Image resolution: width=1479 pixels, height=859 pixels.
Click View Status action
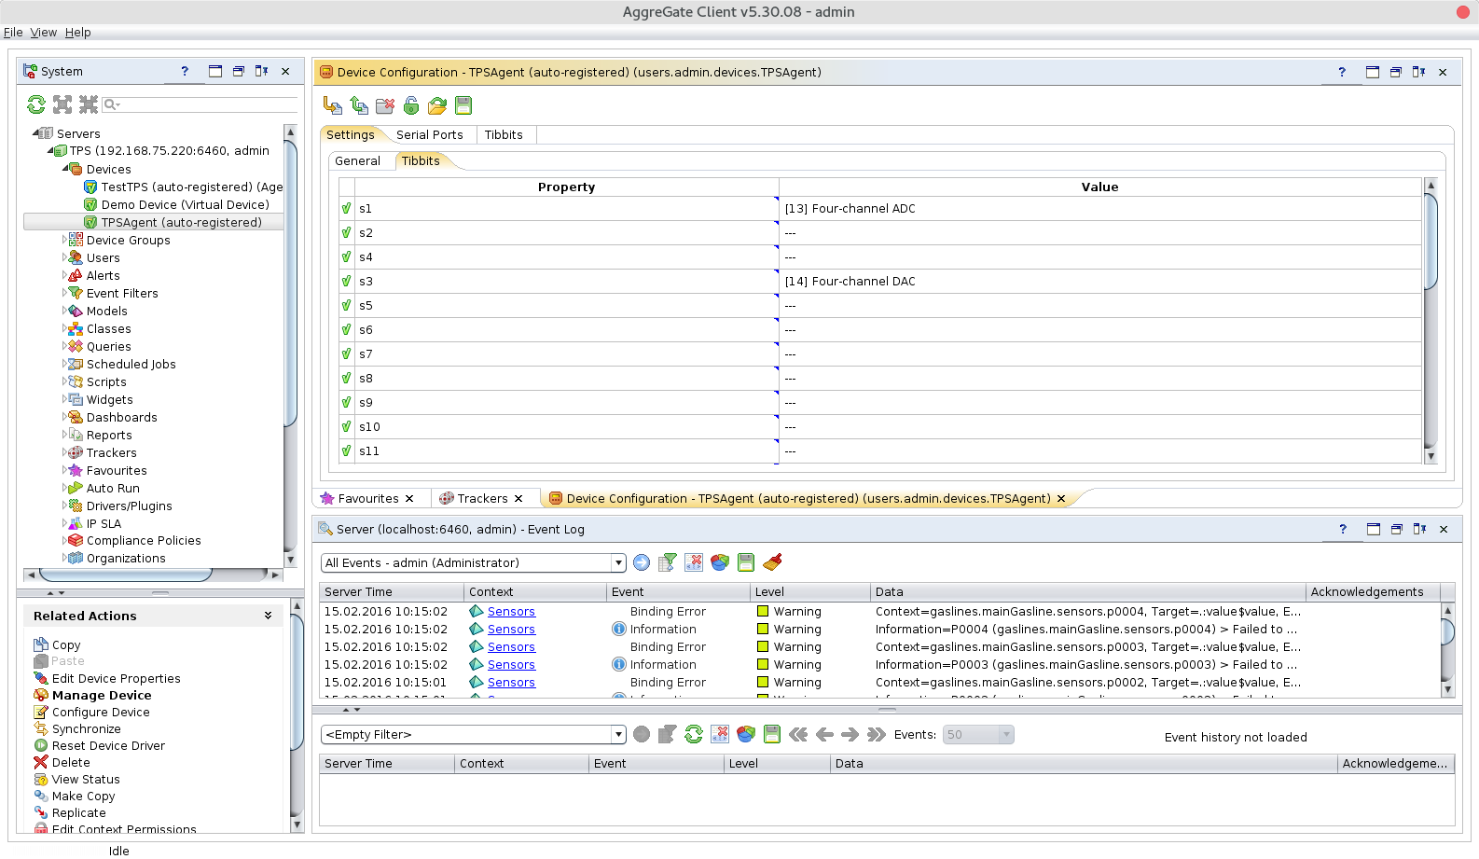[x=86, y=779]
